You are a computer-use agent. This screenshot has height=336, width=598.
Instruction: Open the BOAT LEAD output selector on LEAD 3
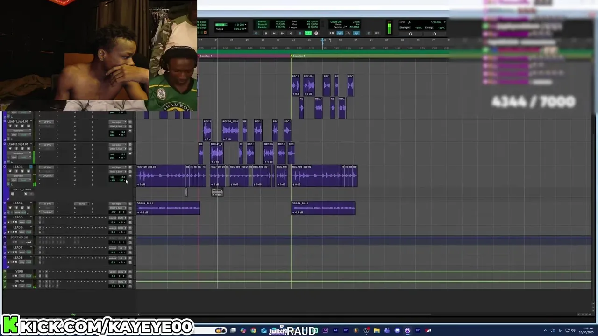117,172
